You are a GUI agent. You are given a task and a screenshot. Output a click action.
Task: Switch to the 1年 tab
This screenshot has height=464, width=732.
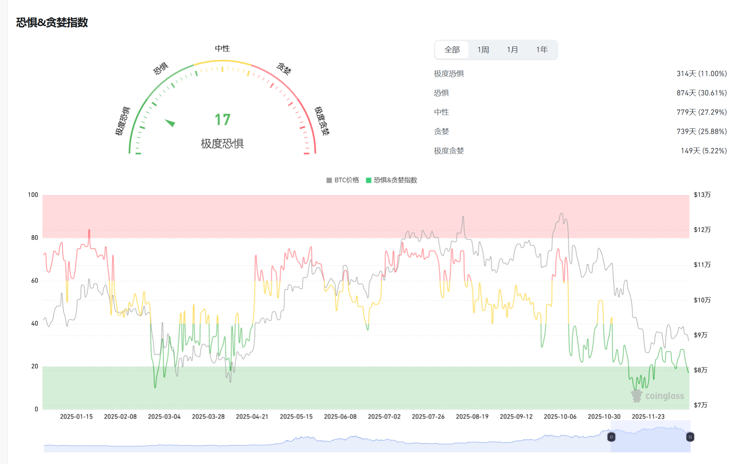pyautogui.click(x=542, y=50)
